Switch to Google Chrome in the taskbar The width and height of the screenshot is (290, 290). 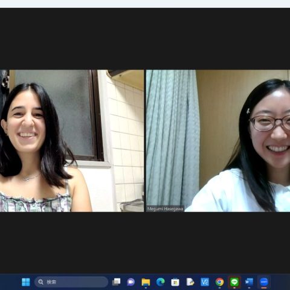(219, 282)
